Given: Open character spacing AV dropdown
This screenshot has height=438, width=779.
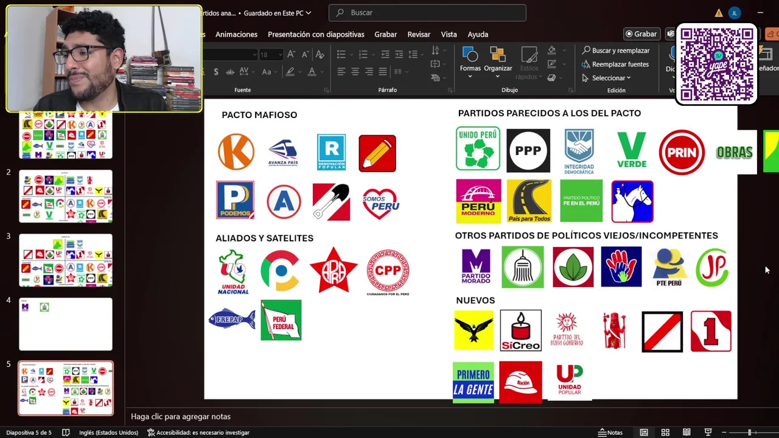Looking at the screenshot, I should [x=246, y=72].
